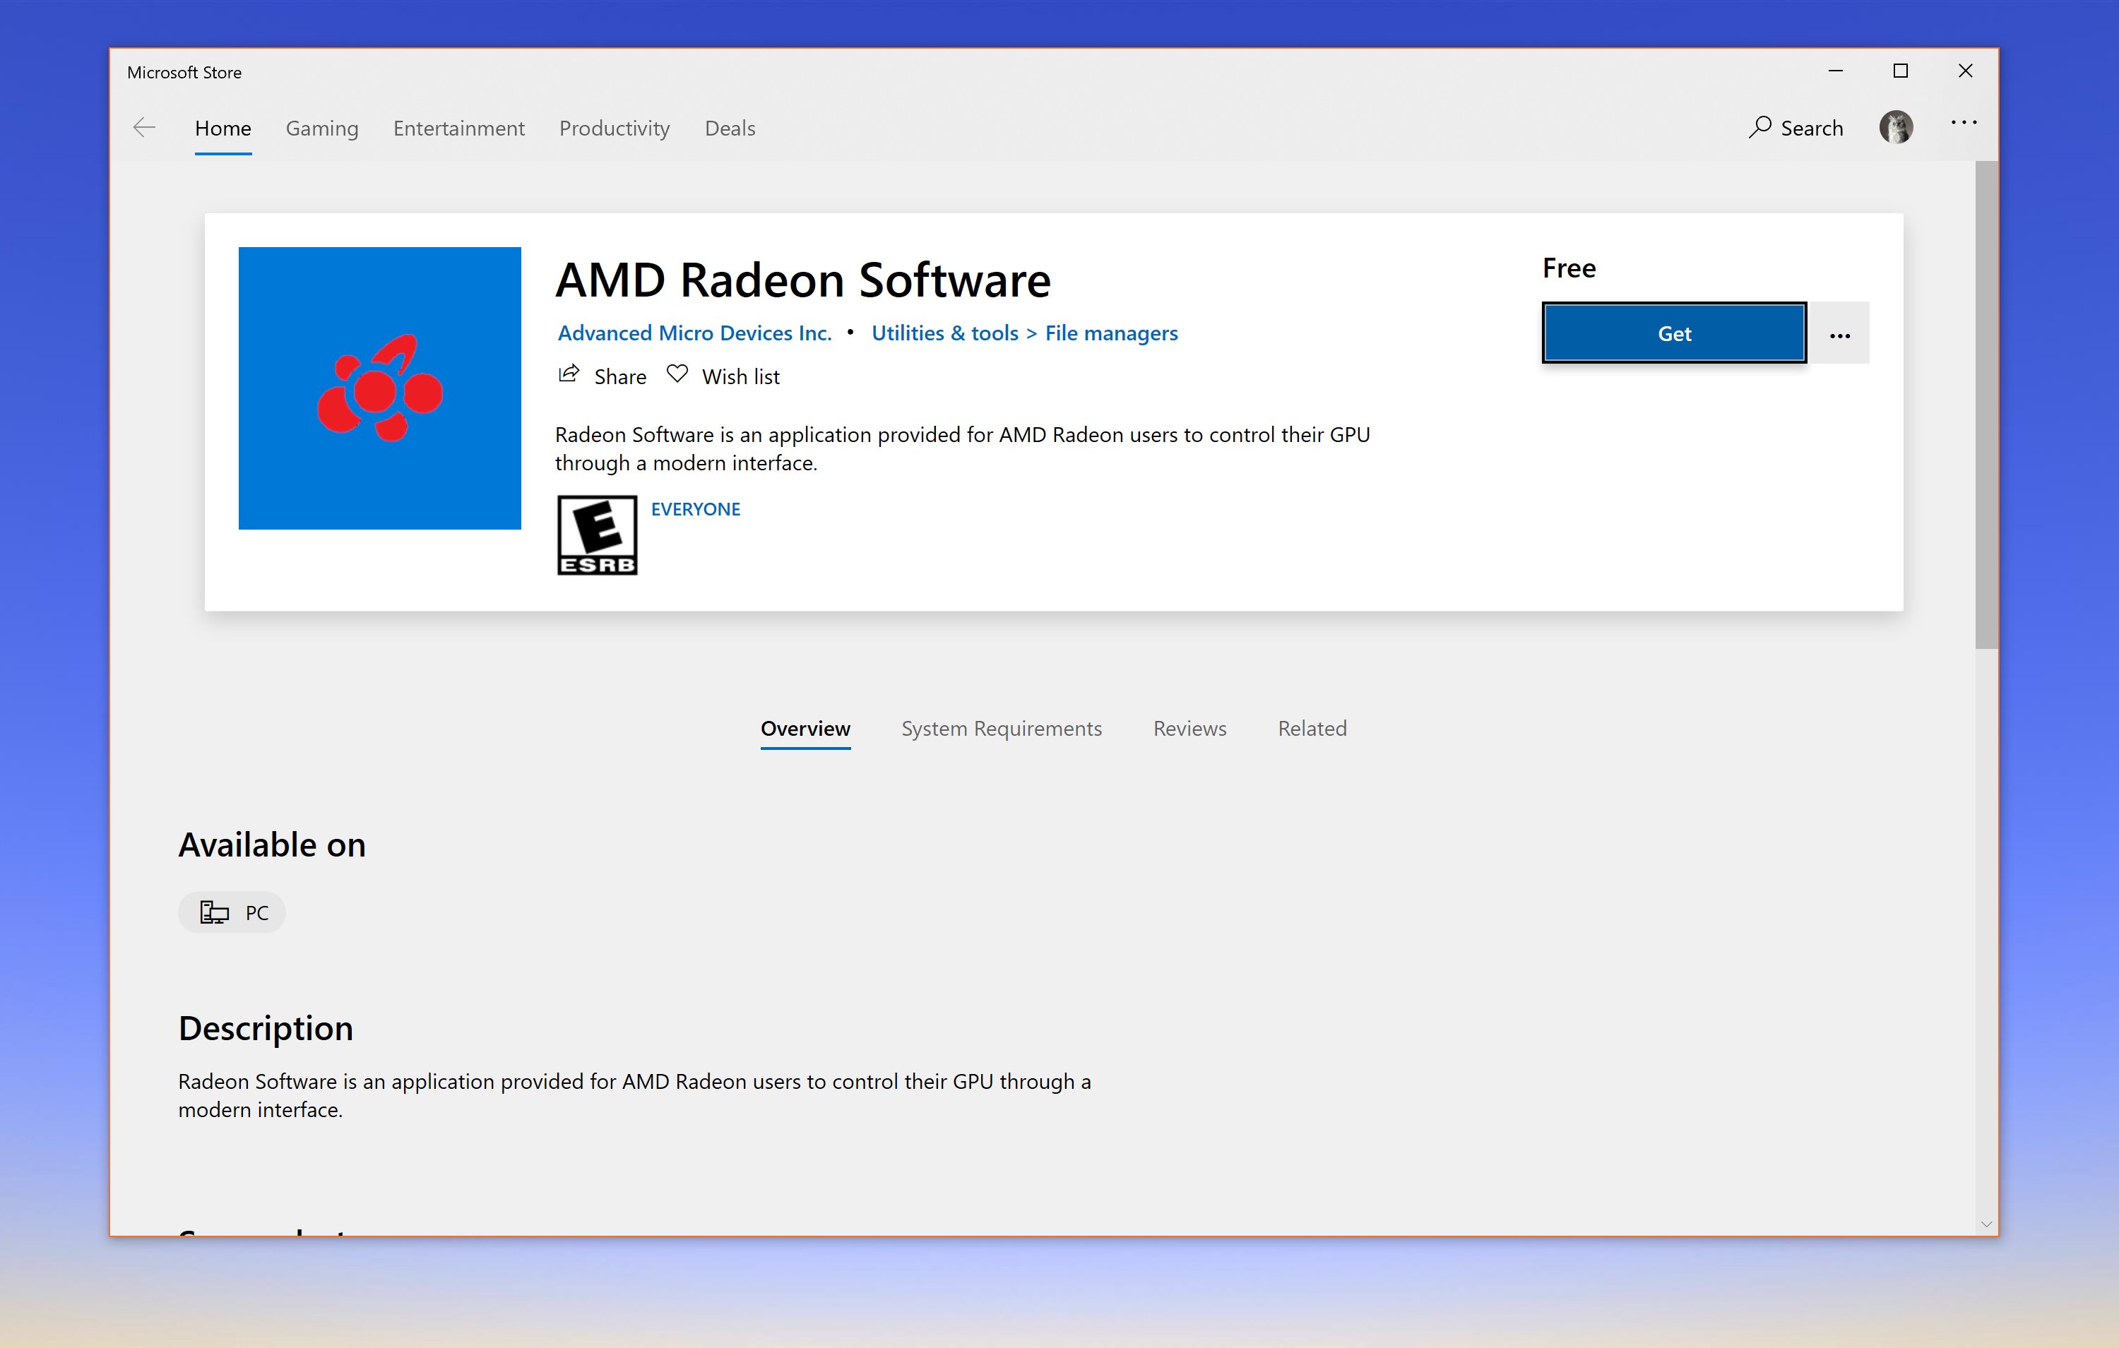Image resolution: width=2119 pixels, height=1348 pixels.
Task: Click the ESRB Everyone rating badge
Action: tap(597, 535)
